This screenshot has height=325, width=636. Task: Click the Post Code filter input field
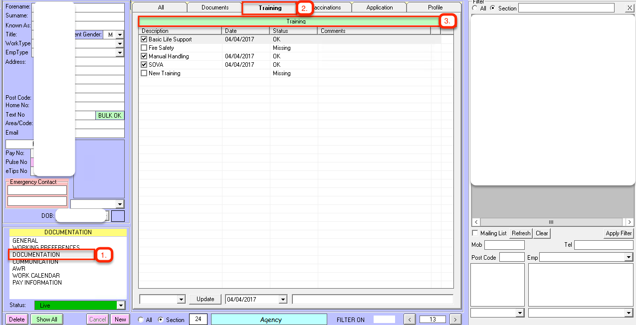512,257
